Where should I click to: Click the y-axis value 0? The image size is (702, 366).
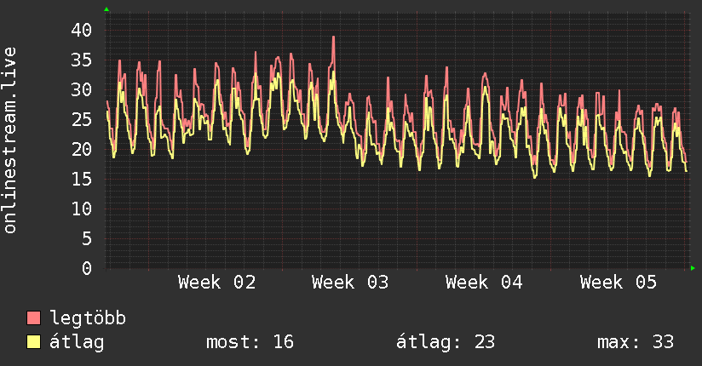pyautogui.click(x=87, y=268)
